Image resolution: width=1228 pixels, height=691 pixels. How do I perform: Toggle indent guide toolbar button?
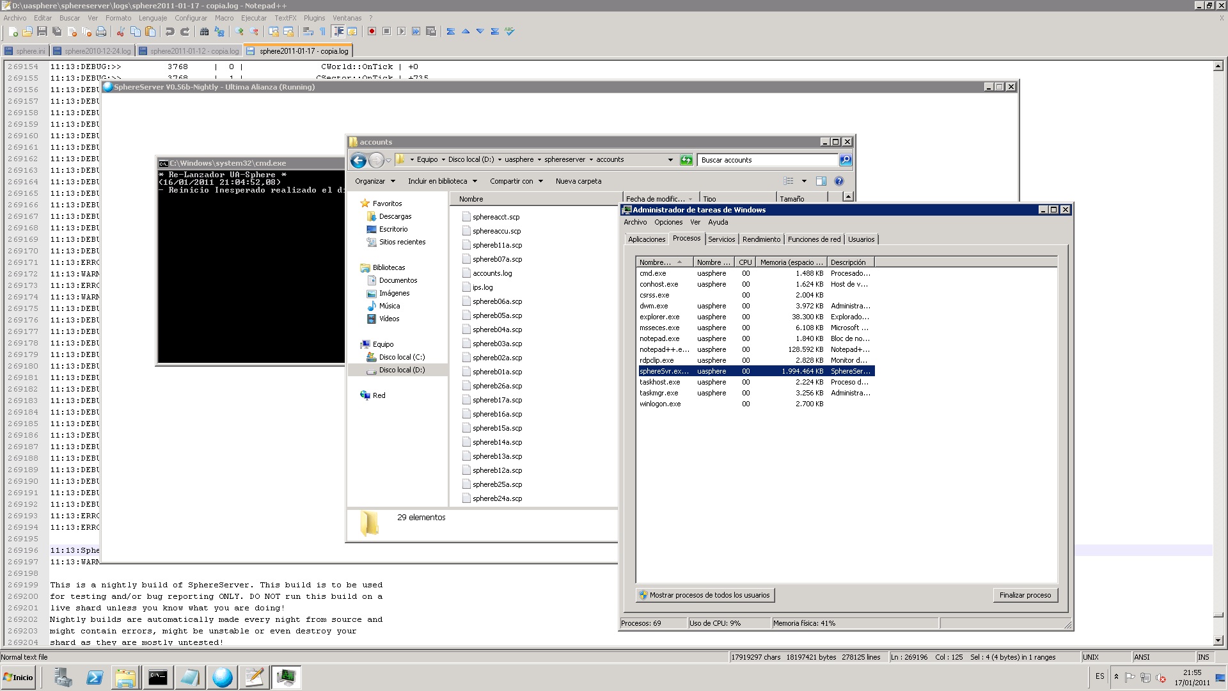click(x=338, y=31)
